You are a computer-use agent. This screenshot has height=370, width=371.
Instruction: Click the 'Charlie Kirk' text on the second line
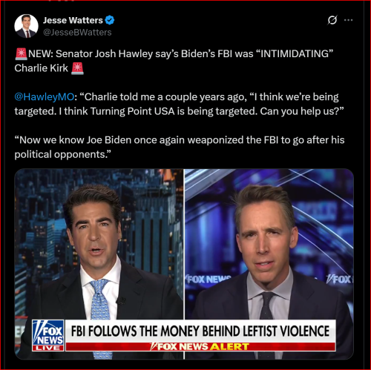(x=41, y=68)
